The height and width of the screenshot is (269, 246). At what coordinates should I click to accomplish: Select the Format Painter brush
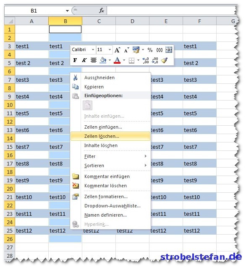point(164,60)
